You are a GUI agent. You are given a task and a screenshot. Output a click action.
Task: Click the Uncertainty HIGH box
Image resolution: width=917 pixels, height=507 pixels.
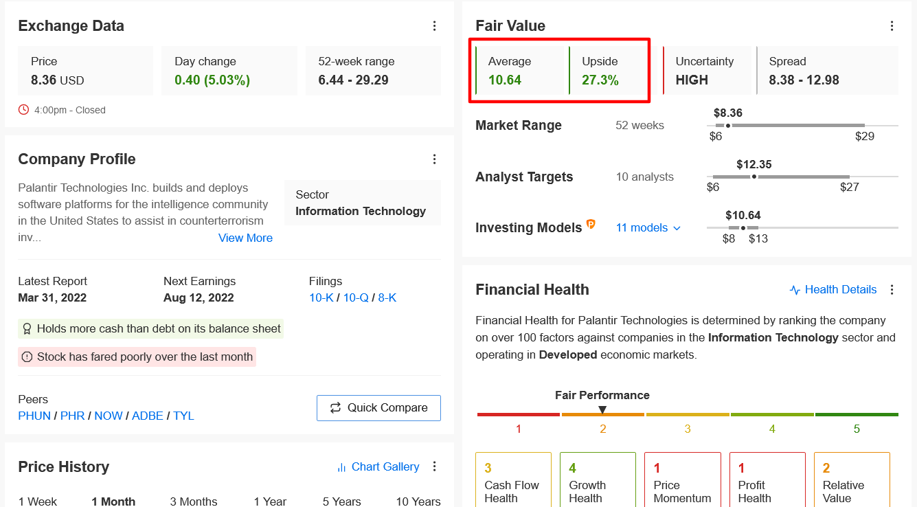click(709, 71)
